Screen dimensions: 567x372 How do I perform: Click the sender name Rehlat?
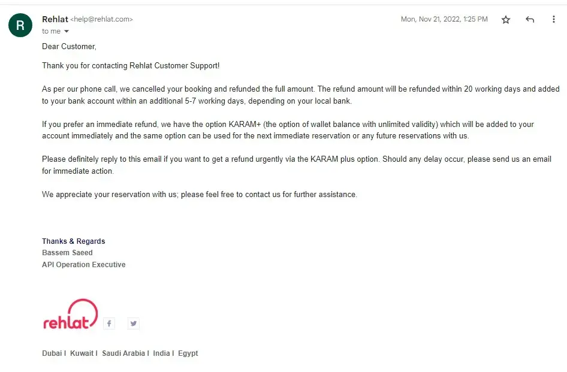click(x=55, y=19)
